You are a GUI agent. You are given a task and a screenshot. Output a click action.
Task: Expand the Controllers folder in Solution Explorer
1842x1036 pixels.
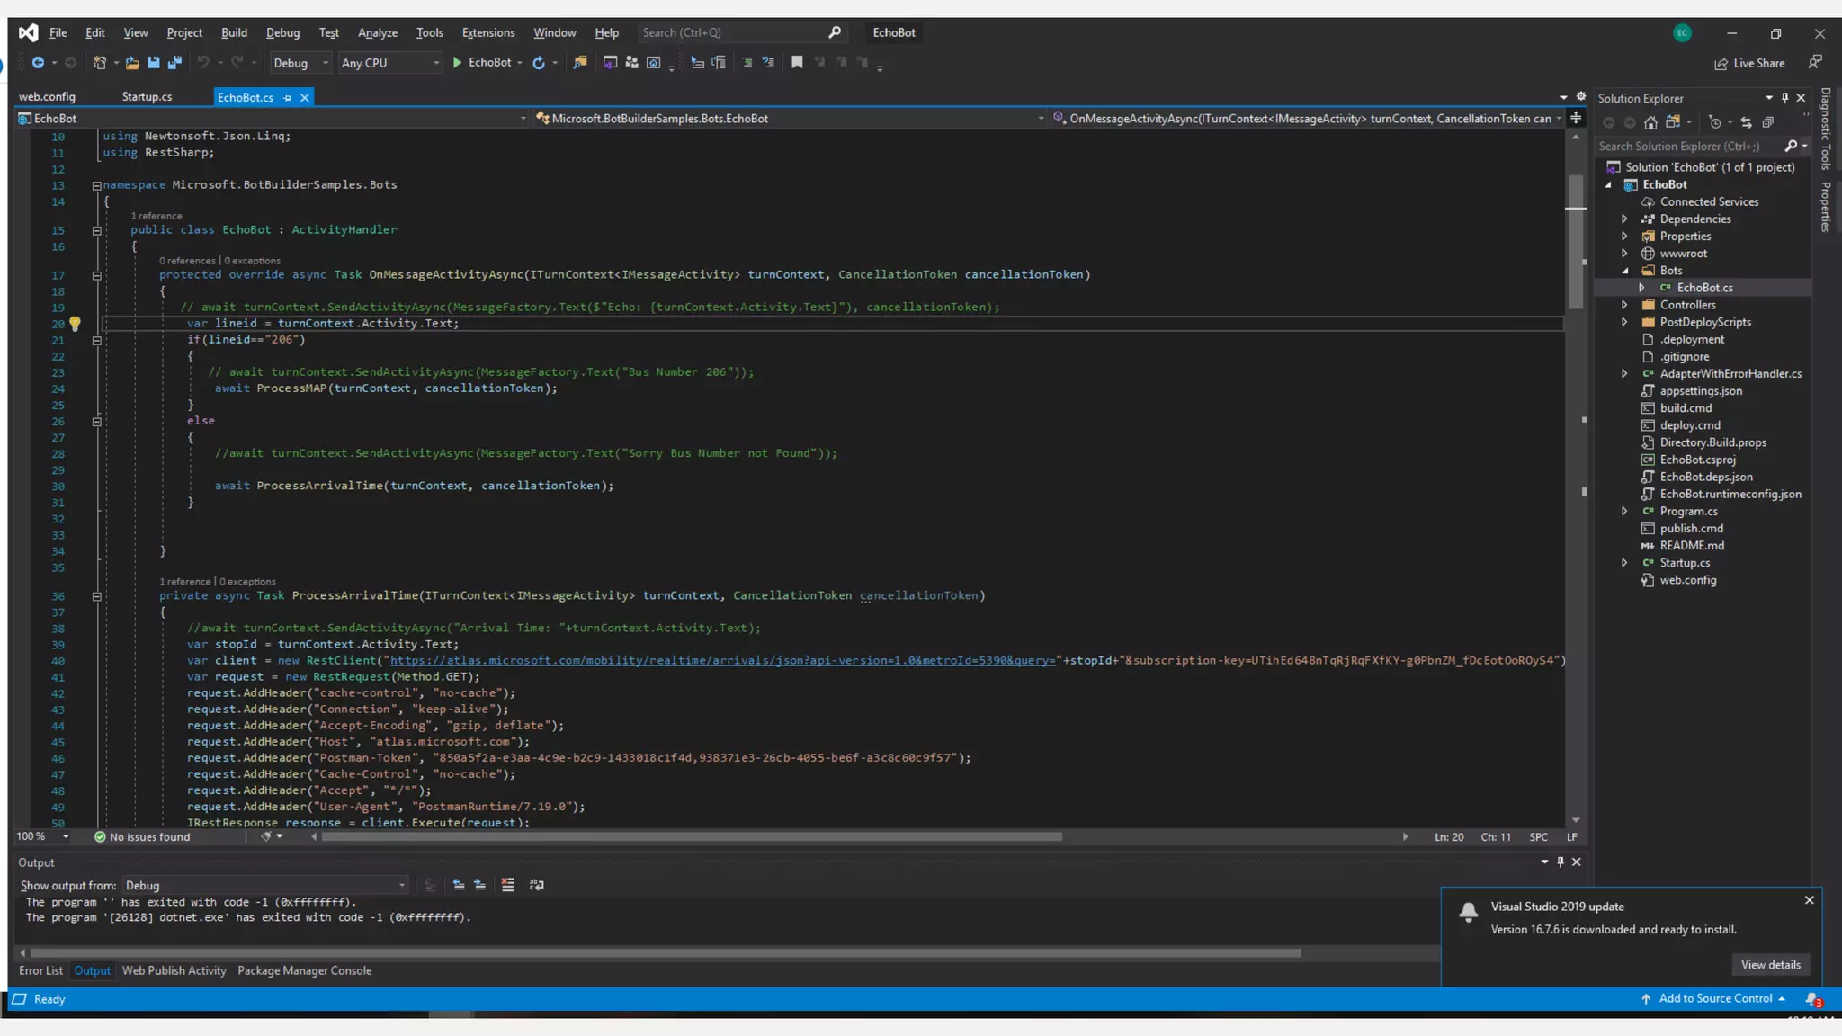(1624, 305)
